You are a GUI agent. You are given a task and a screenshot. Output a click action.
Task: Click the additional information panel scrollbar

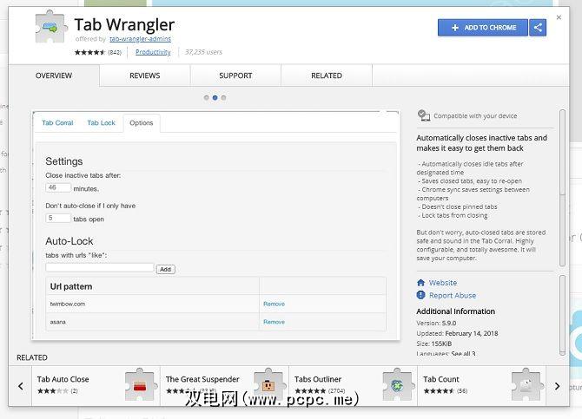(562, 315)
